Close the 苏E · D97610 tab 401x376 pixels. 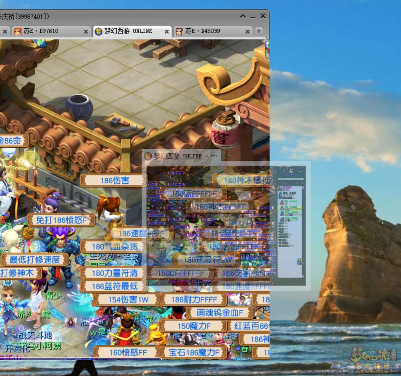[86, 31]
